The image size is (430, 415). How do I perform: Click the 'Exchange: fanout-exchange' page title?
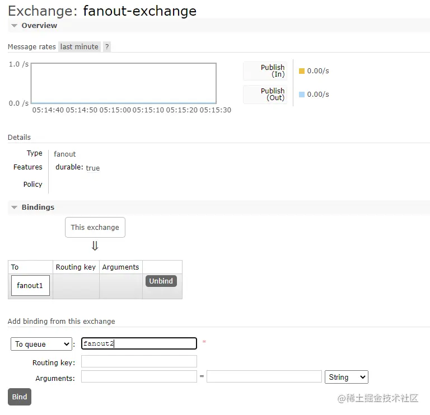click(102, 11)
